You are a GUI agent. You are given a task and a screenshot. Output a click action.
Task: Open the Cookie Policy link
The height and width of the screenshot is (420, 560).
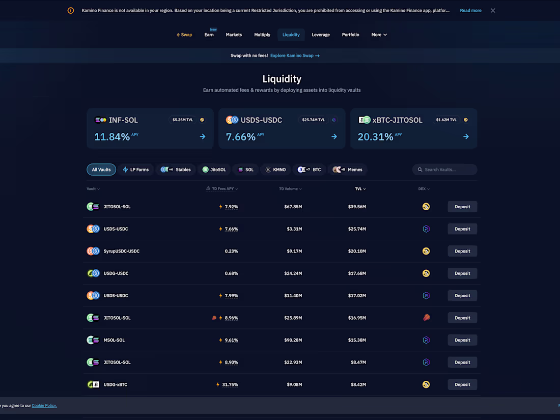coord(44,406)
